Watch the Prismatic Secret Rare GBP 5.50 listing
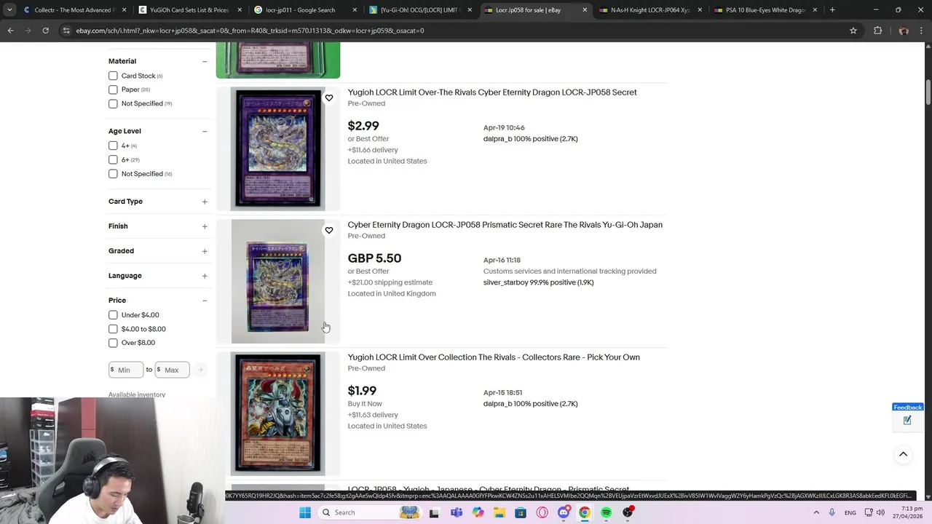 [329, 231]
